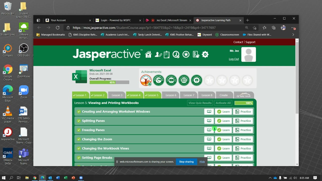Viewport: 322px width, 181px height.
Task: Click Learn for Freezing Panes
Action: pyautogui.click(x=223, y=130)
